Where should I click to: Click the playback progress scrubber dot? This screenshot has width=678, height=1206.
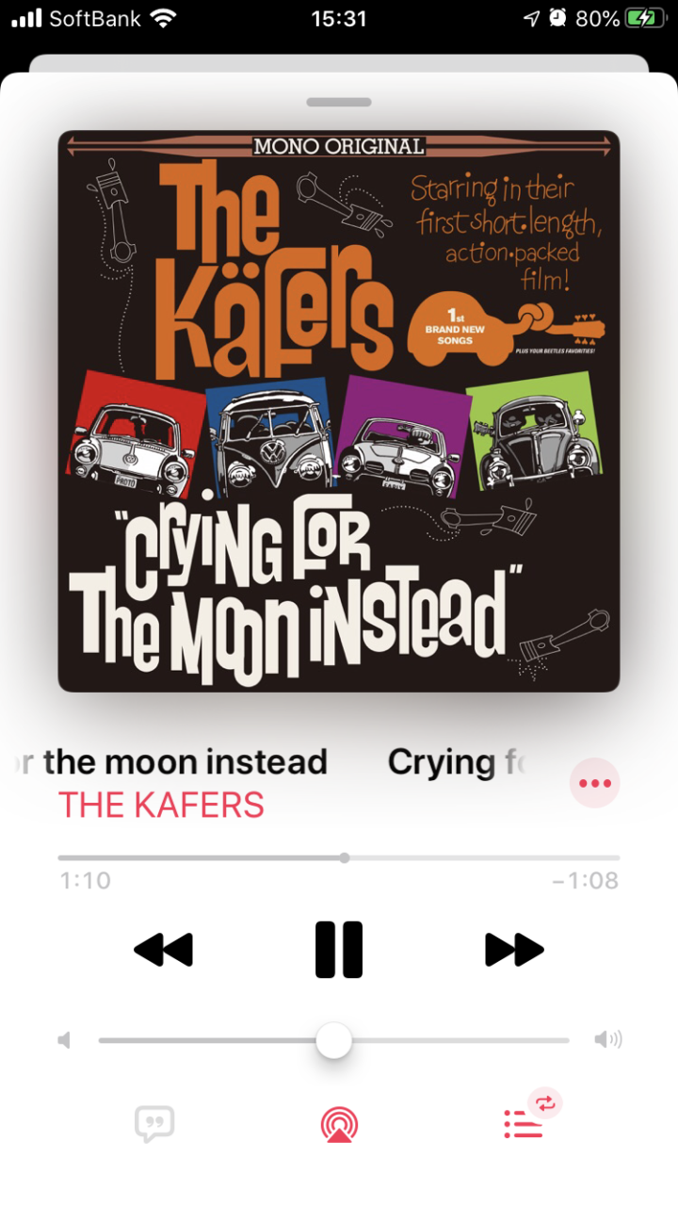(345, 857)
